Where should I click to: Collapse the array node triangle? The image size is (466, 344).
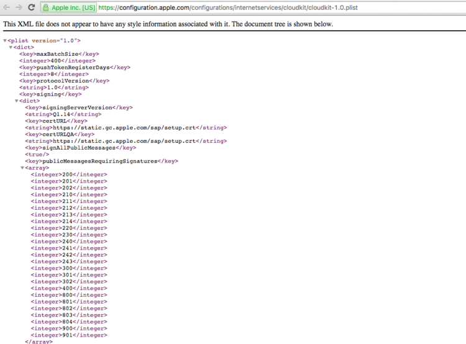coord(22,168)
